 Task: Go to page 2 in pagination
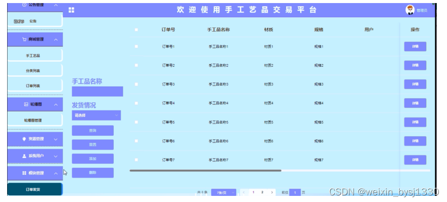[262, 192]
